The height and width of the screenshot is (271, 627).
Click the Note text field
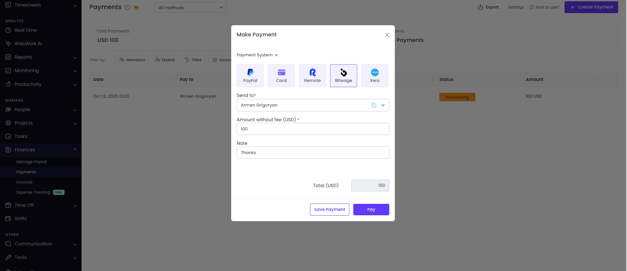click(313, 153)
